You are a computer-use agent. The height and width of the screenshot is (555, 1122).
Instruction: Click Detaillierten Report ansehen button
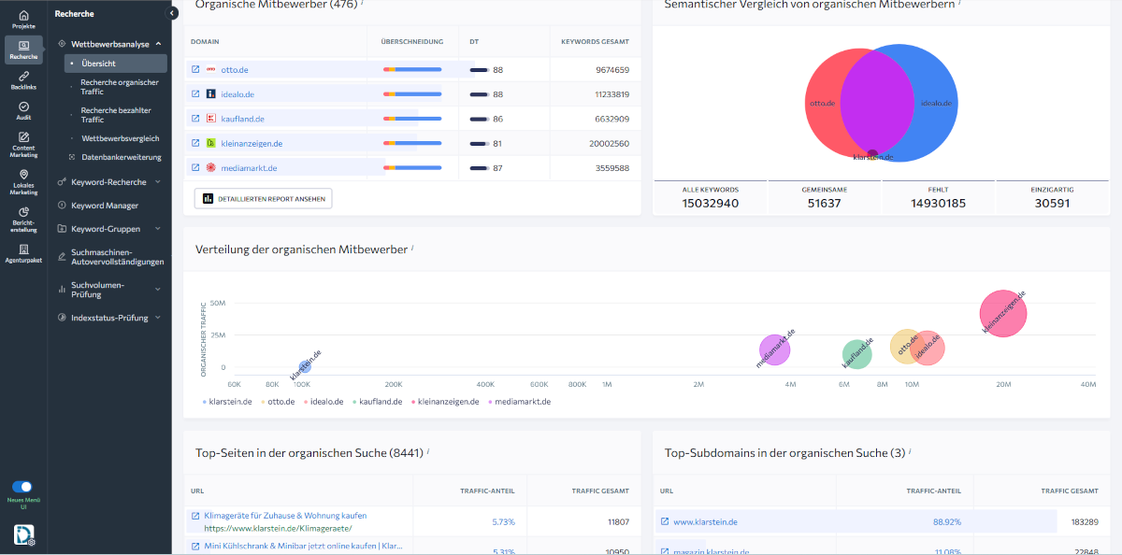pyautogui.click(x=263, y=198)
